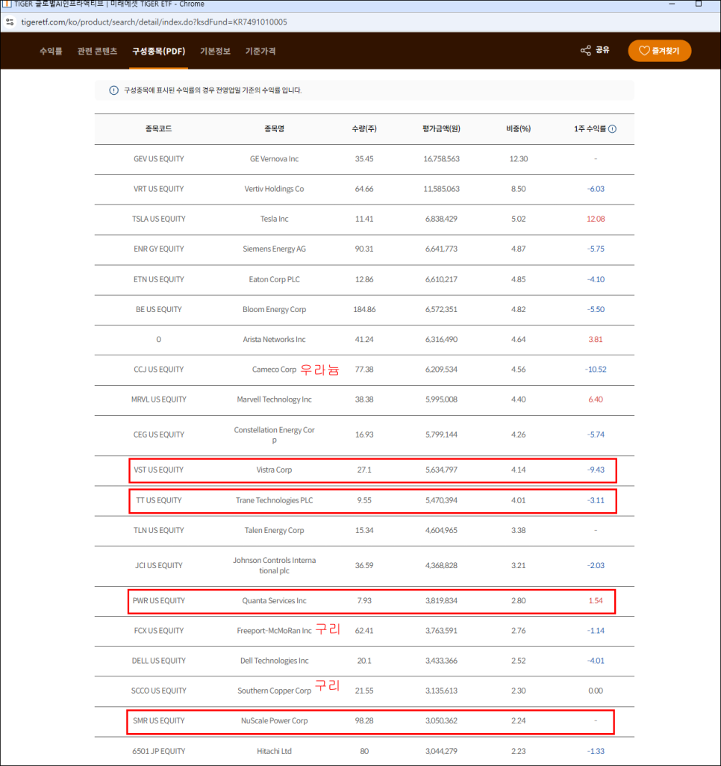This screenshot has height=766, width=721.
Task: Open the 수익률 tab
Action: tap(51, 52)
